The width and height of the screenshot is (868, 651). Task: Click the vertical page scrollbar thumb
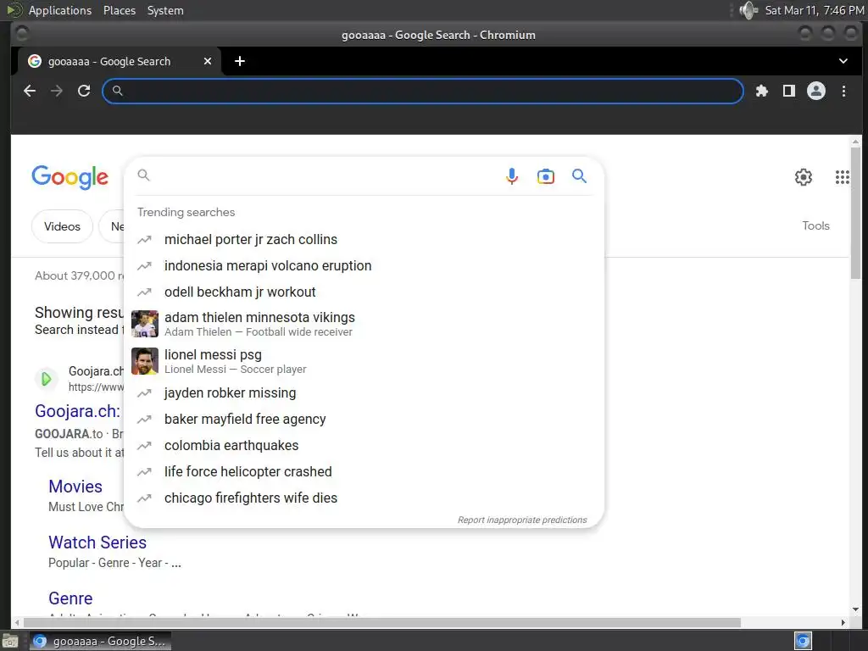click(x=855, y=213)
